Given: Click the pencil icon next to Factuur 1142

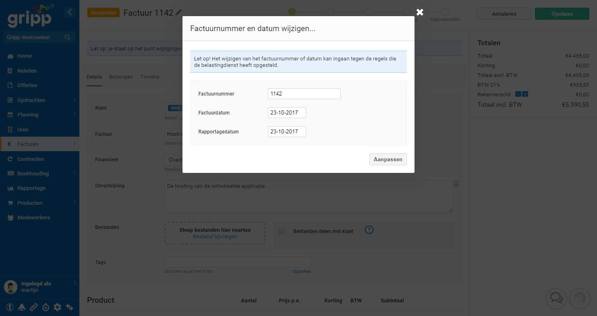Looking at the screenshot, I should tap(179, 12).
